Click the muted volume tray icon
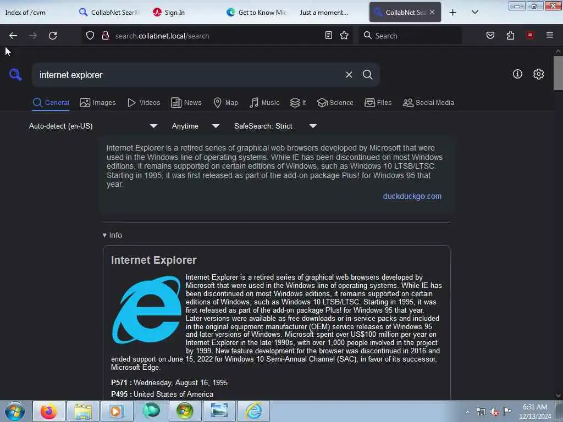 tap(494, 412)
